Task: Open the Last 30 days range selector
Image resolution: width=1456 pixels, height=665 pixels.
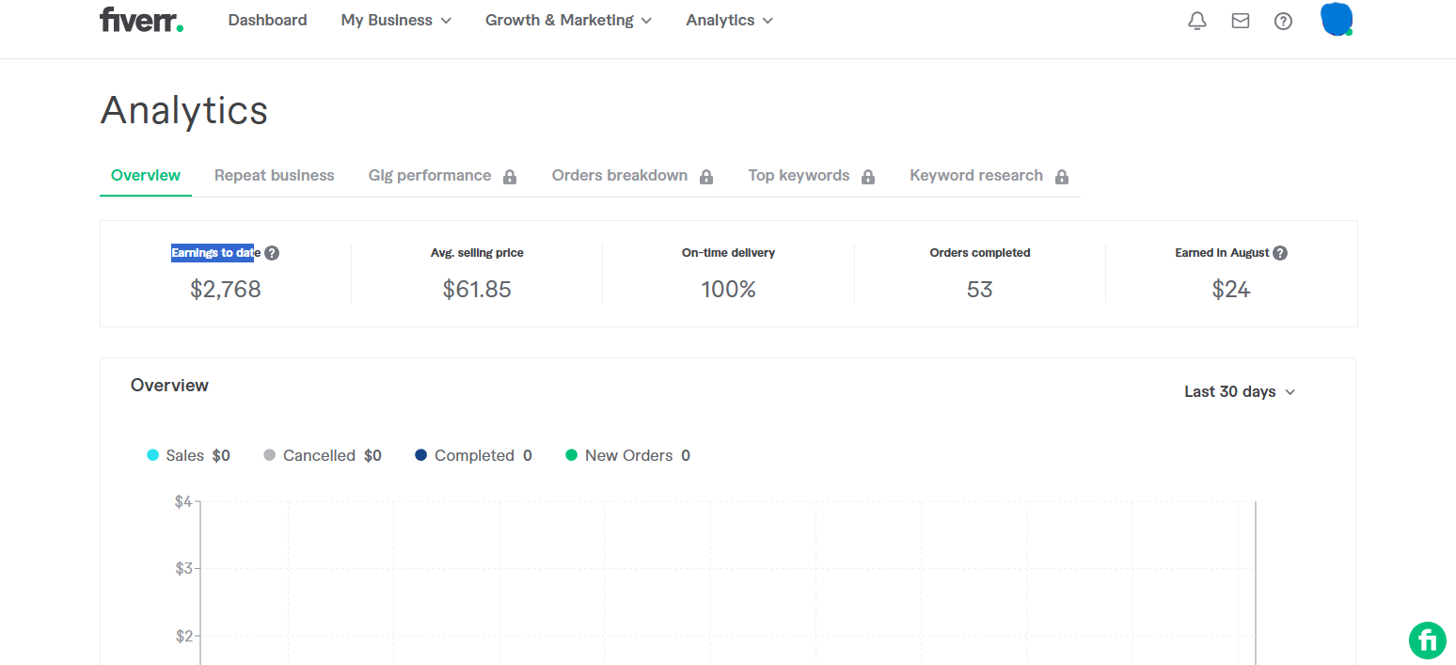Action: click(x=1239, y=391)
